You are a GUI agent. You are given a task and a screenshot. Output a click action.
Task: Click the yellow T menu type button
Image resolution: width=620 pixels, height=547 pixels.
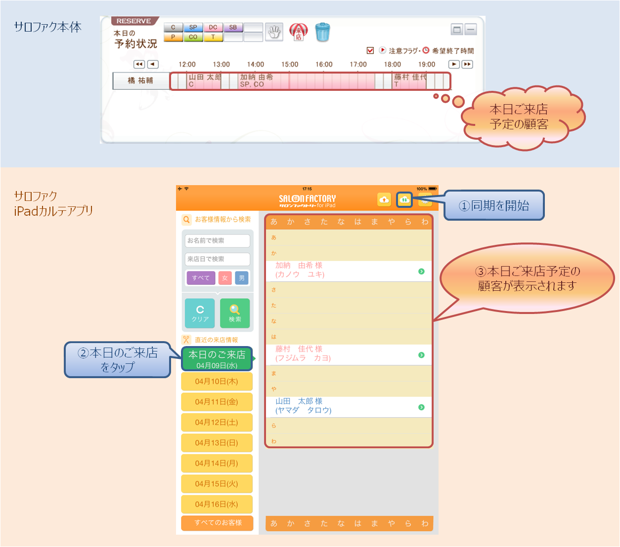point(213,37)
